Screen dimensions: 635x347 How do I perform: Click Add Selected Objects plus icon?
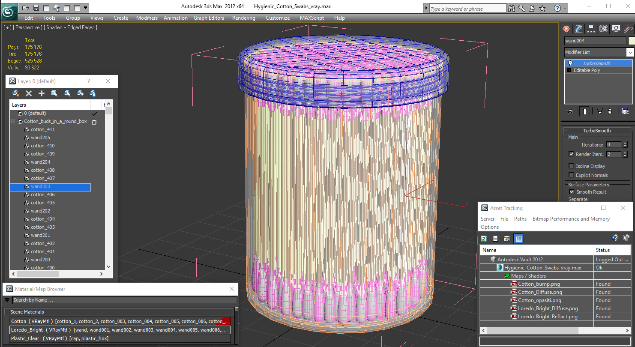[42, 93]
